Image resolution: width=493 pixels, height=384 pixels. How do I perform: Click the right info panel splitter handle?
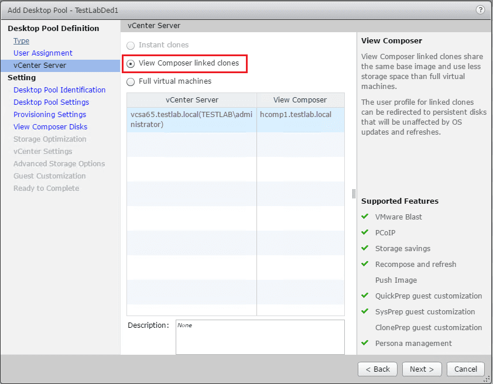click(354, 194)
